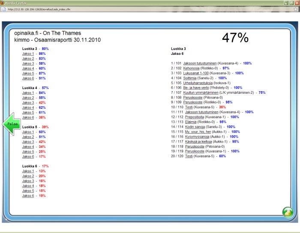Open Testi 10/110 link
The image size is (300, 233).
pos(189,107)
